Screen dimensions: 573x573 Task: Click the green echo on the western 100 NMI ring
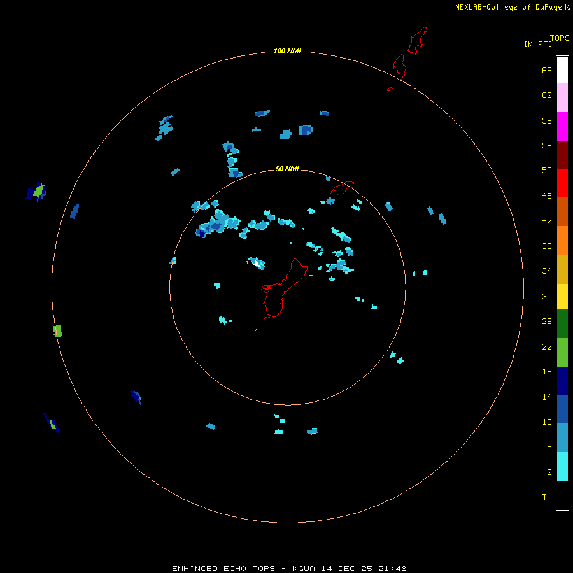click(58, 330)
